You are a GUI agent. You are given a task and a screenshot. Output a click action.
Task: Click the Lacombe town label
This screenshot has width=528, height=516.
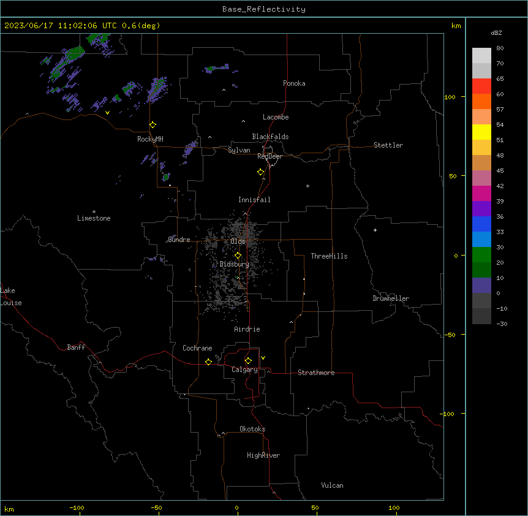click(x=276, y=117)
